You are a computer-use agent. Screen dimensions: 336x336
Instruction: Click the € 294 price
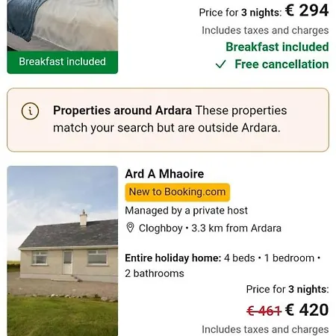click(x=307, y=10)
